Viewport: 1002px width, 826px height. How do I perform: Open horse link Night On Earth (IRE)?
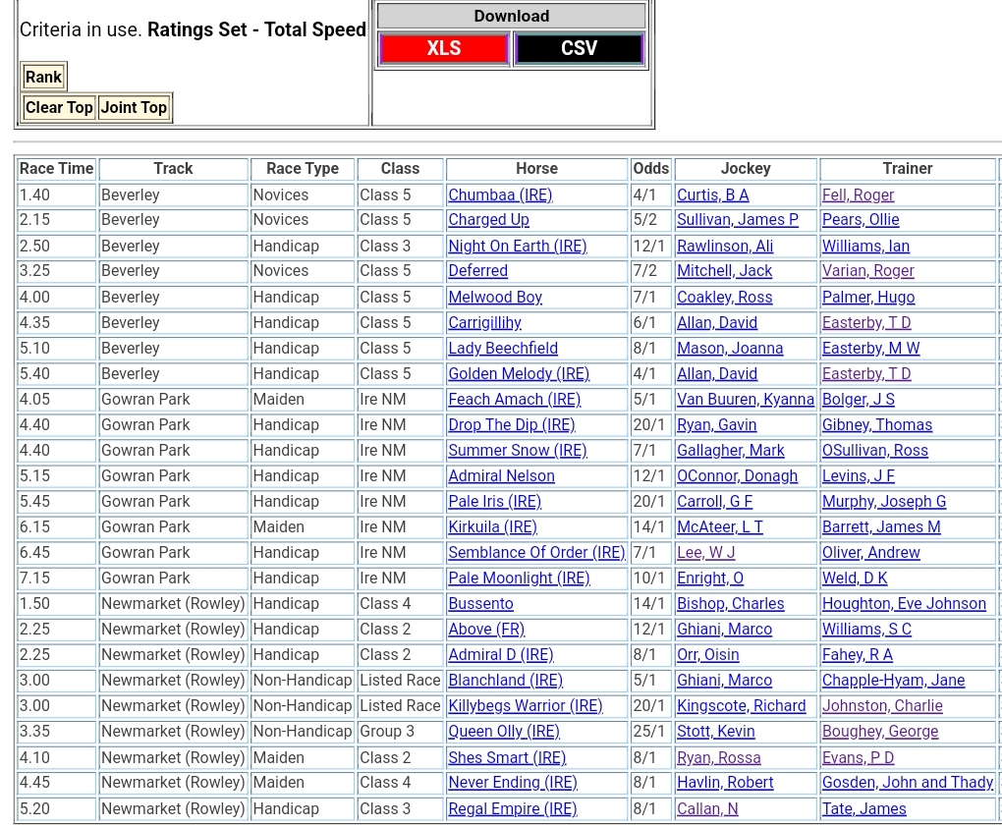click(x=517, y=247)
